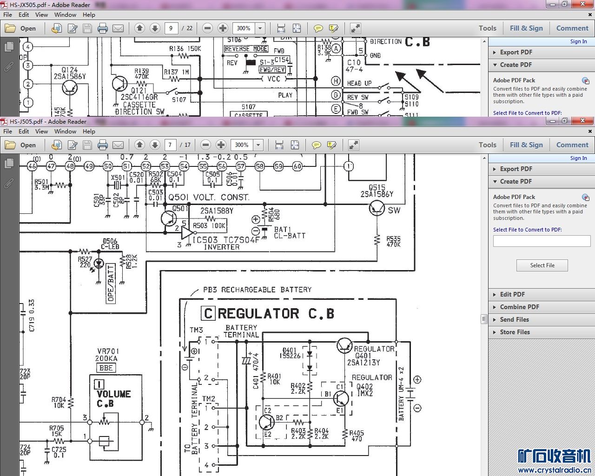Viewport: 595px width, 476px height.
Task: Add sticky note in HS-J505 window
Action: (317, 145)
